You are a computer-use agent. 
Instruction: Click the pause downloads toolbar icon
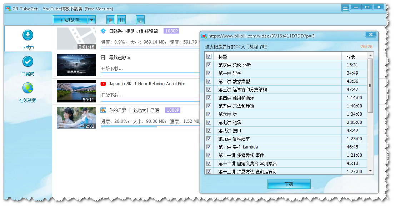click(x=121, y=20)
